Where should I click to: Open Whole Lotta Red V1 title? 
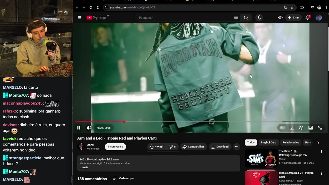[x=296, y=175]
